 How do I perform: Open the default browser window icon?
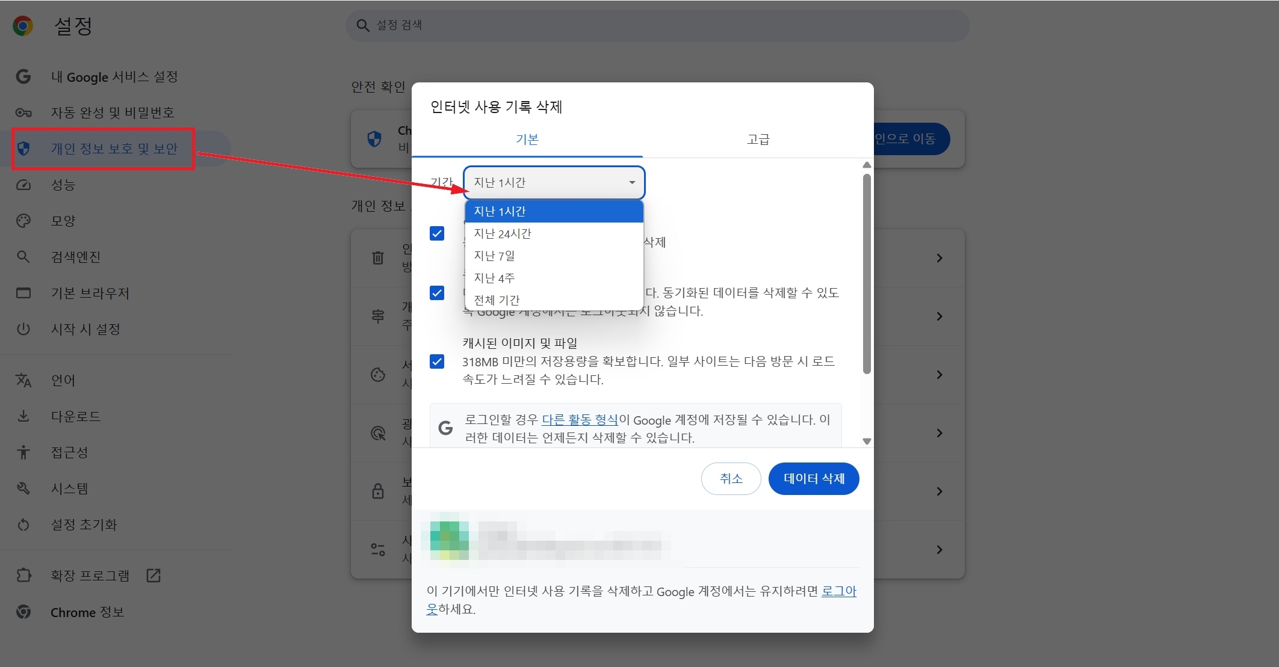point(23,293)
